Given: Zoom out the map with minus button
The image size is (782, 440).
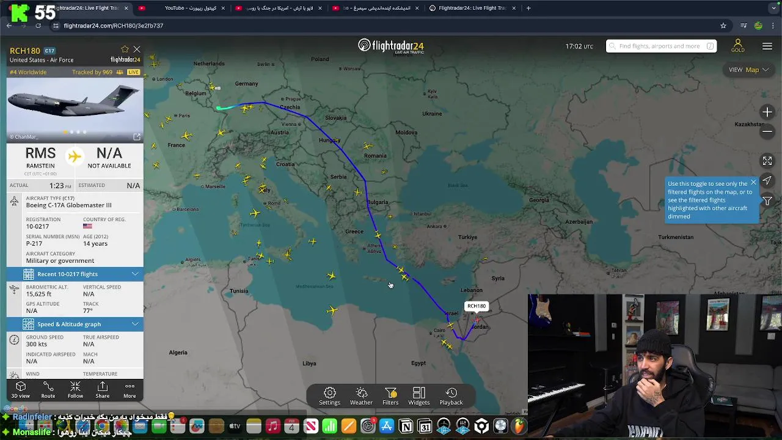Looking at the screenshot, I should click(x=767, y=131).
